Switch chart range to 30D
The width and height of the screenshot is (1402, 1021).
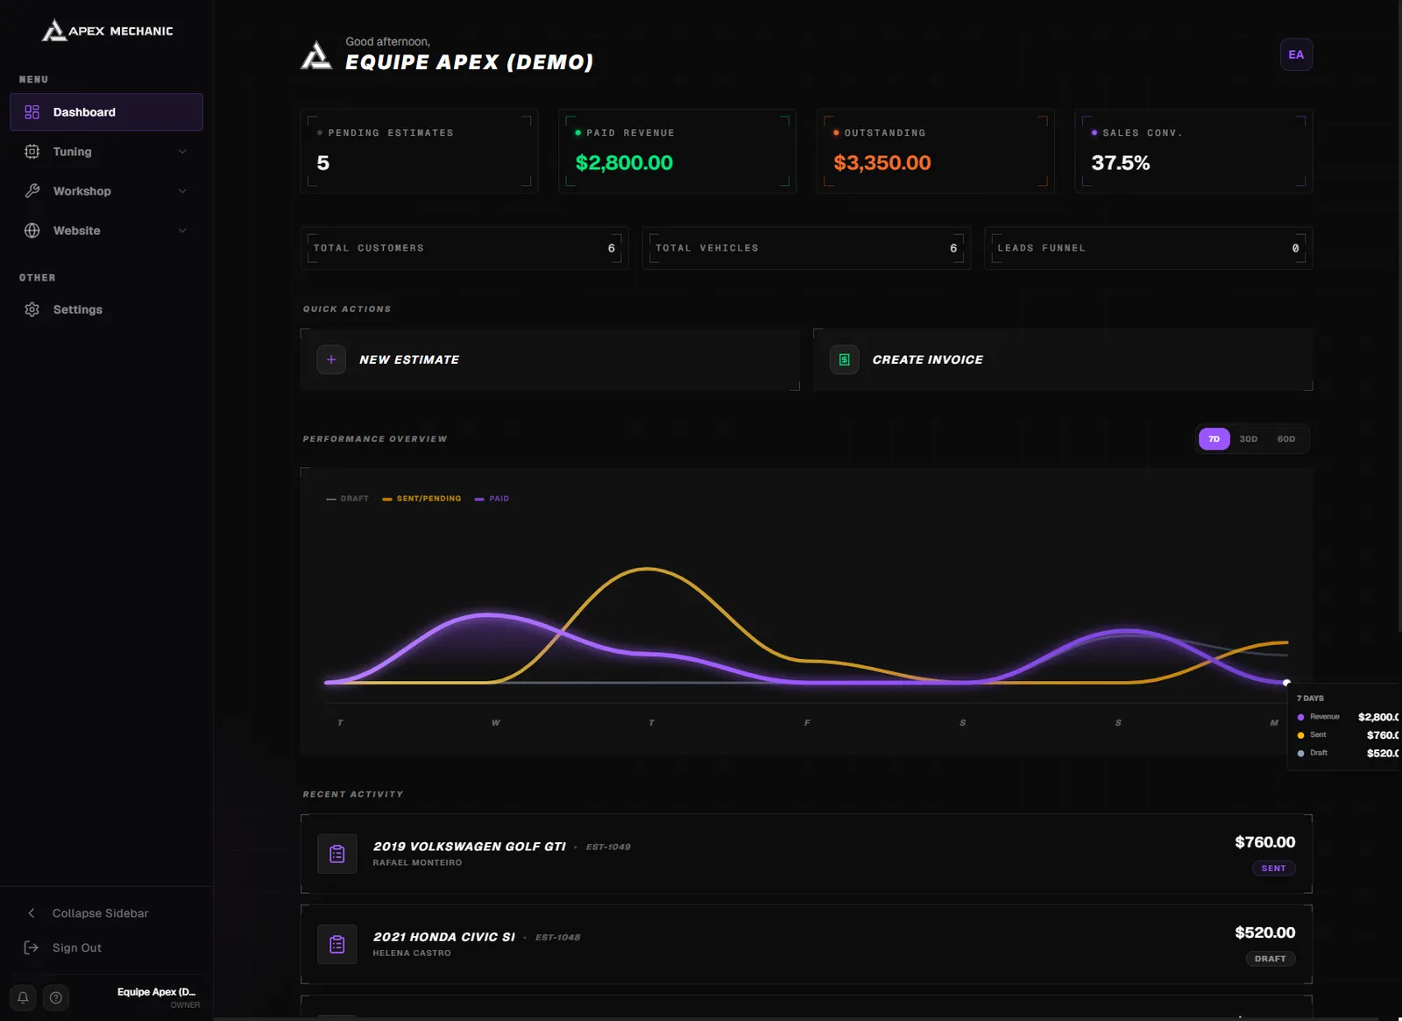[x=1249, y=439]
